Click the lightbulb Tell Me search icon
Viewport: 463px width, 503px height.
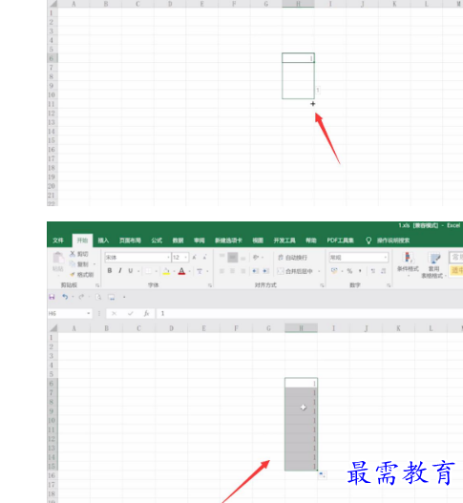click(x=368, y=241)
